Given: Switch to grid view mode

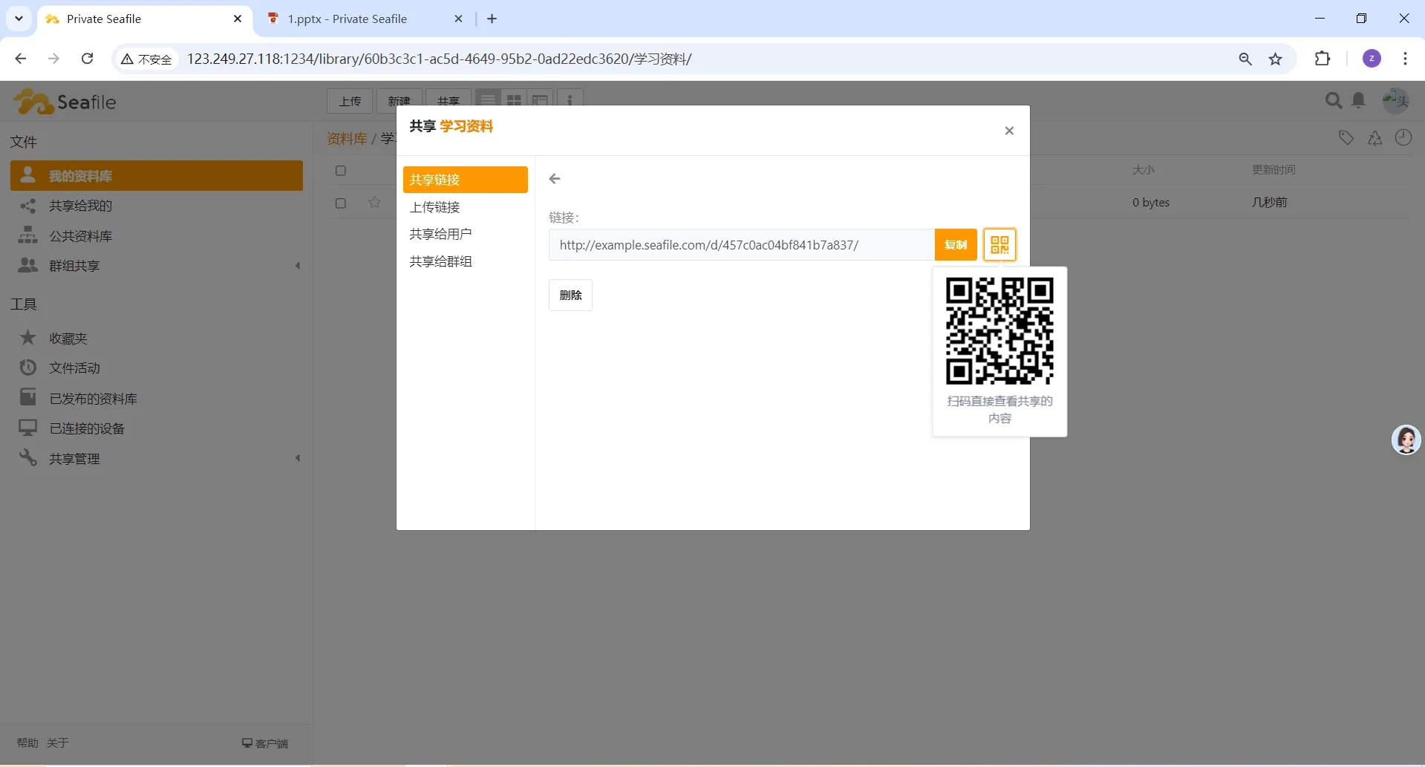Looking at the screenshot, I should pyautogui.click(x=514, y=100).
